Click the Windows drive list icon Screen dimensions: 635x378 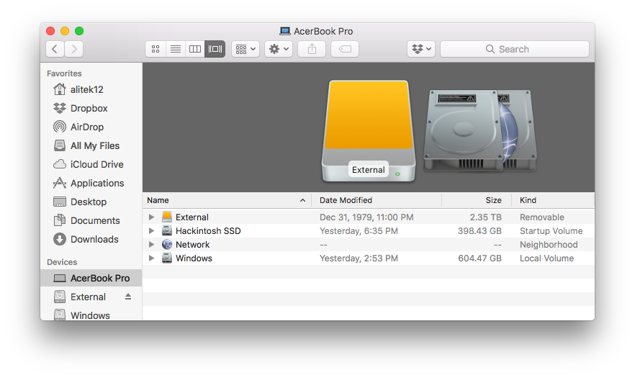click(167, 258)
